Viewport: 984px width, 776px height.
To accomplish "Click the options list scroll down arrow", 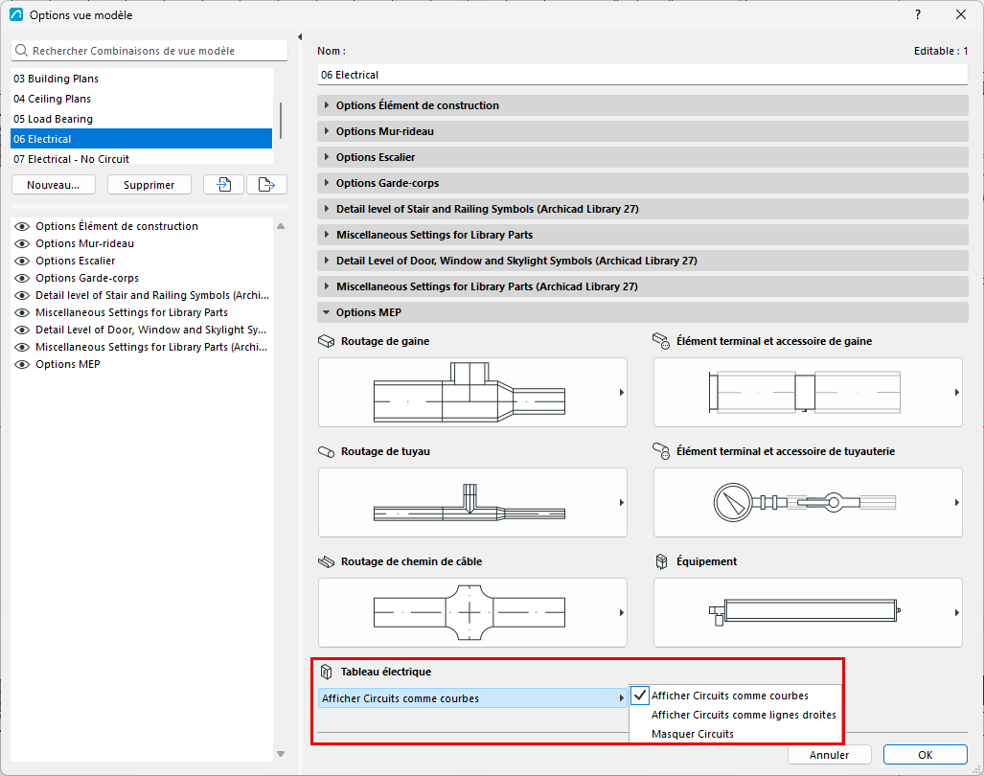I will pos(281,754).
